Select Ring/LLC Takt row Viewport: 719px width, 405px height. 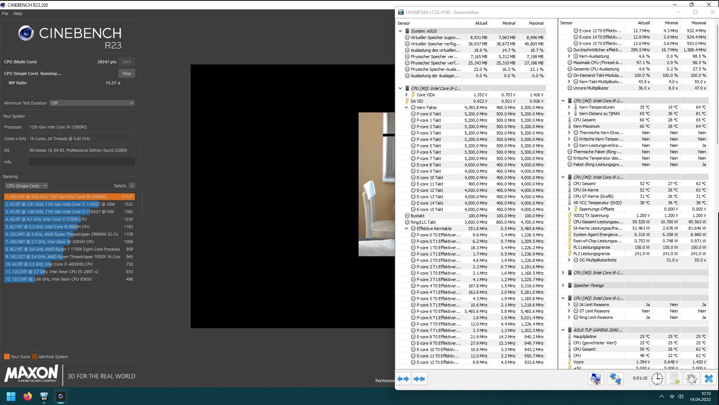(472, 222)
